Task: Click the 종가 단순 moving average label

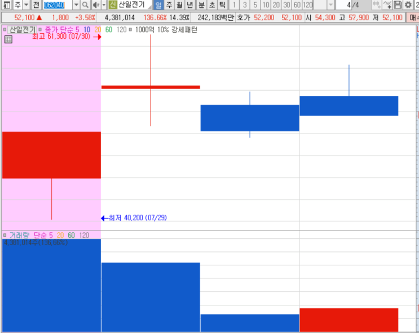Action: pos(59,29)
